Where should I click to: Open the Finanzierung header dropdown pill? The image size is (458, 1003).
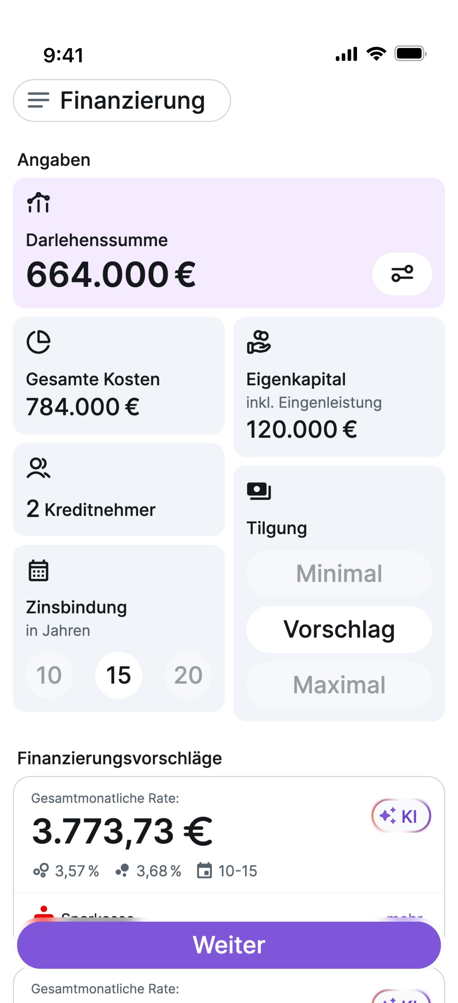coord(122,100)
